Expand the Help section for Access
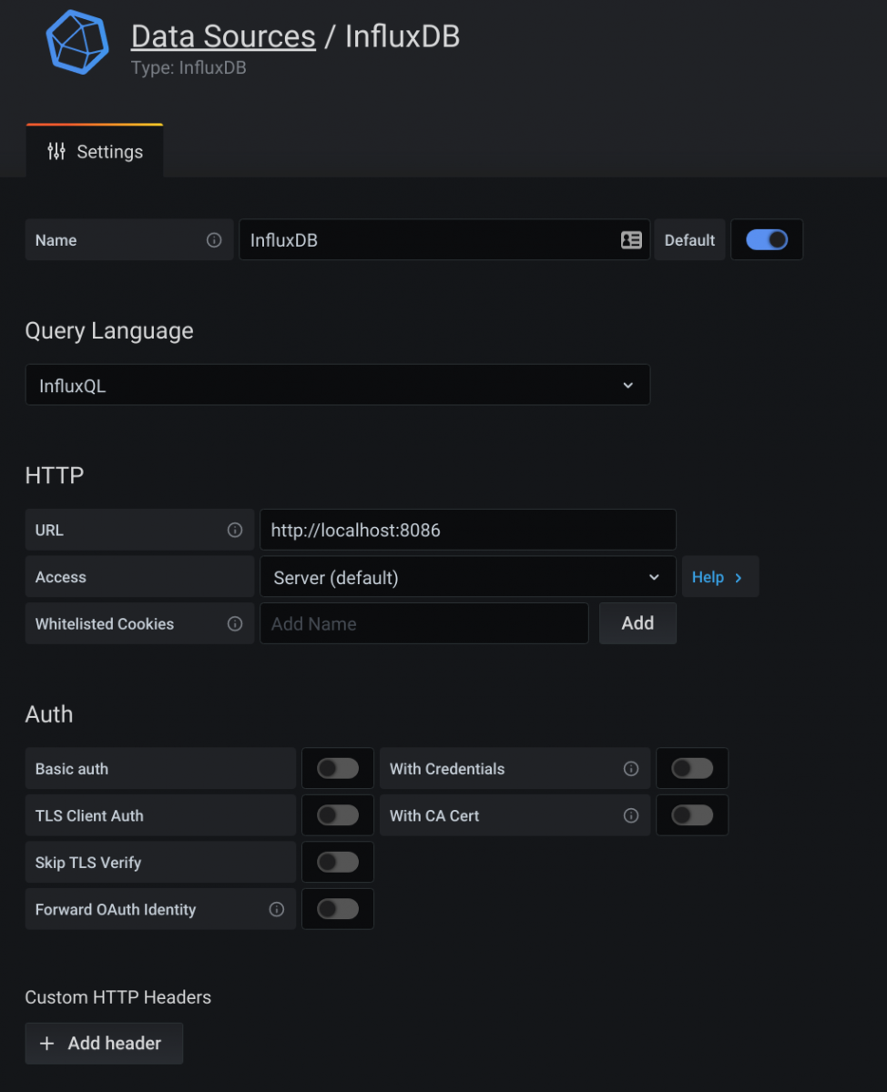The width and height of the screenshot is (887, 1092). (x=719, y=577)
